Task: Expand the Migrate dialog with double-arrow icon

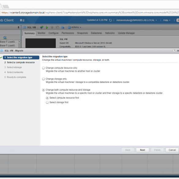Action: [178, 50]
